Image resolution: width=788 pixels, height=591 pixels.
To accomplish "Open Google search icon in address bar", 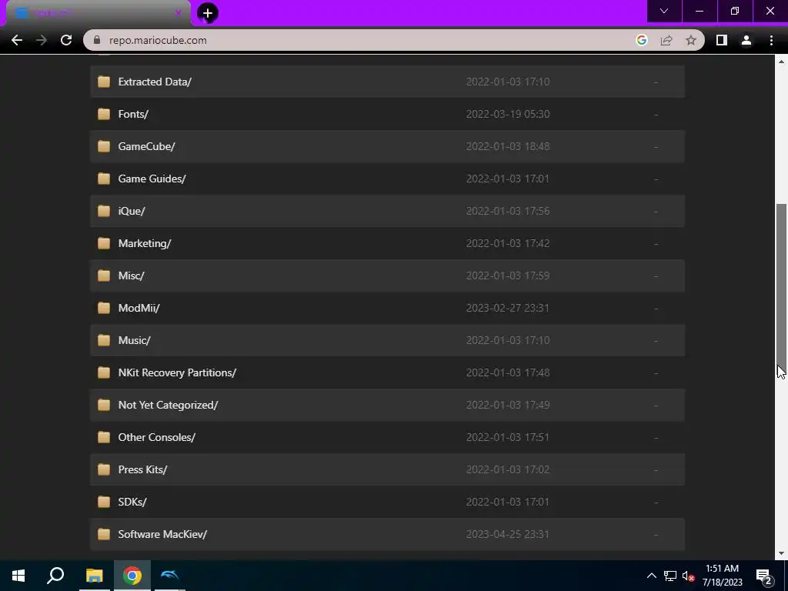I will pyautogui.click(x=641, y=40).
